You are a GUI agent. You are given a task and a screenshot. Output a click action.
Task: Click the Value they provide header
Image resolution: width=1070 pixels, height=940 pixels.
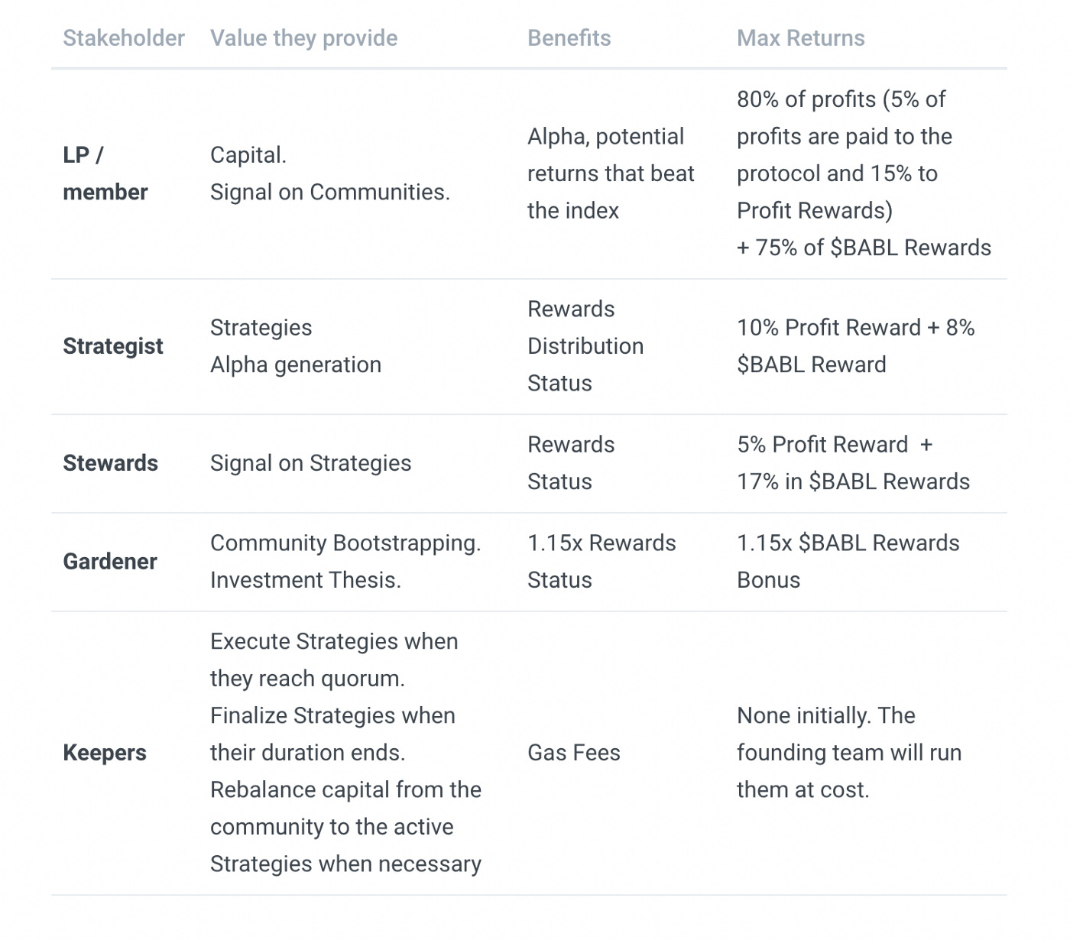303,38
